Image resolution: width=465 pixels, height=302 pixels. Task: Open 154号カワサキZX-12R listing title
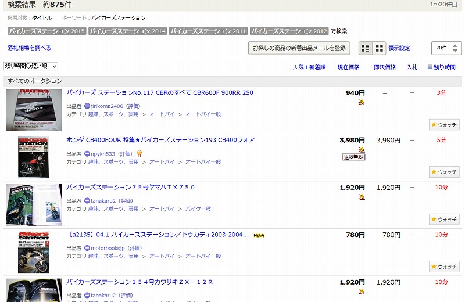click(139, 282)
